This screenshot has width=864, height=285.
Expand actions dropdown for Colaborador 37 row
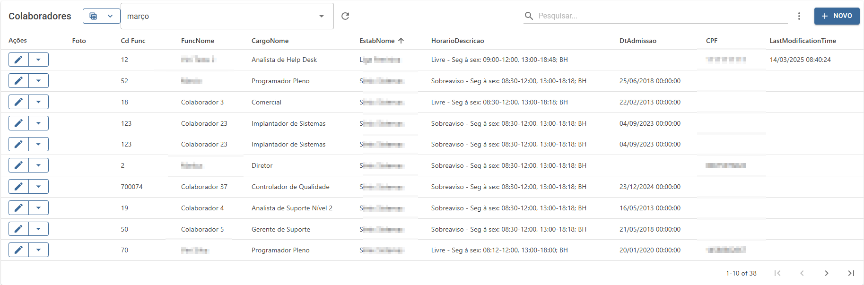pos(39,187)
